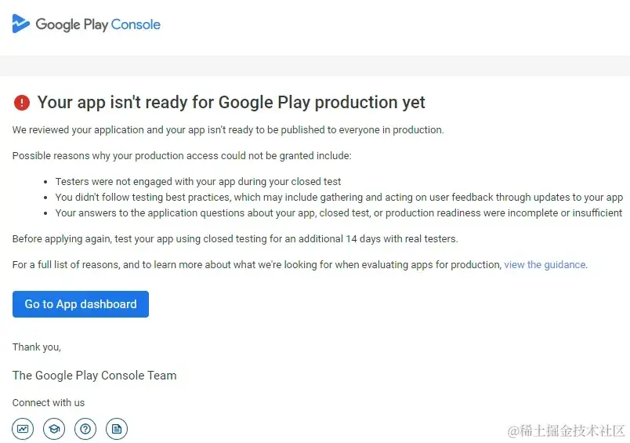Open the question mark help icon
Viewport: 630px width, 443px height.
[x=85, y=429]
